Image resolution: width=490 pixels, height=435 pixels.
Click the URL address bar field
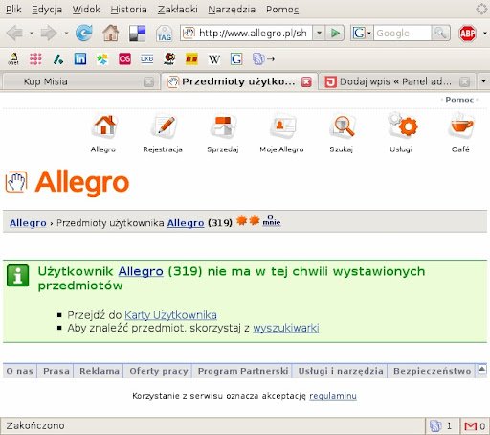click(246, 33)
